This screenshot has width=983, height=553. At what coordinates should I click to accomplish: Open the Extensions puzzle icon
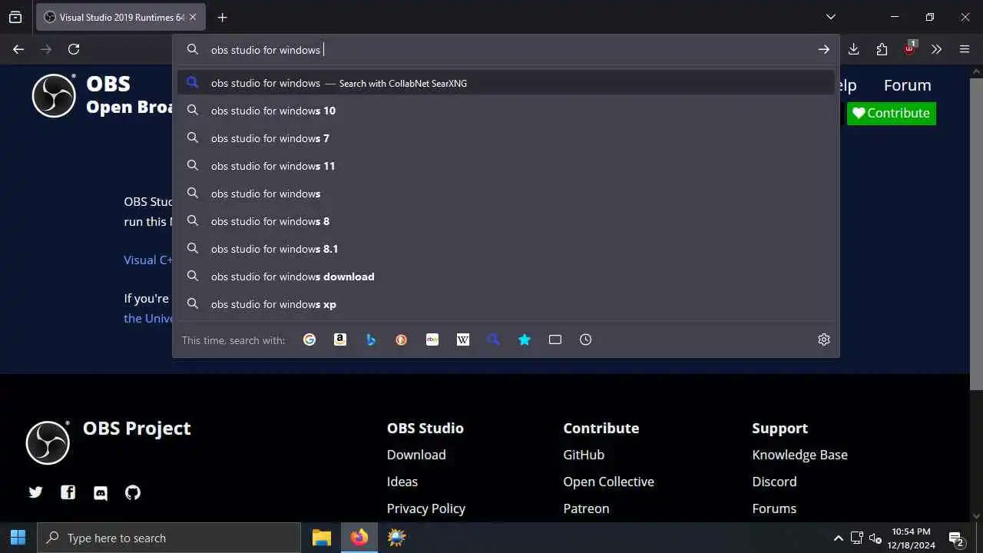[882, 49]
